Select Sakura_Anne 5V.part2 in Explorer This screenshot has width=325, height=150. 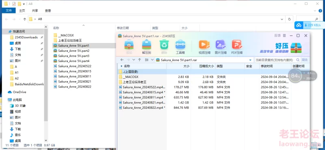point(71,51)
